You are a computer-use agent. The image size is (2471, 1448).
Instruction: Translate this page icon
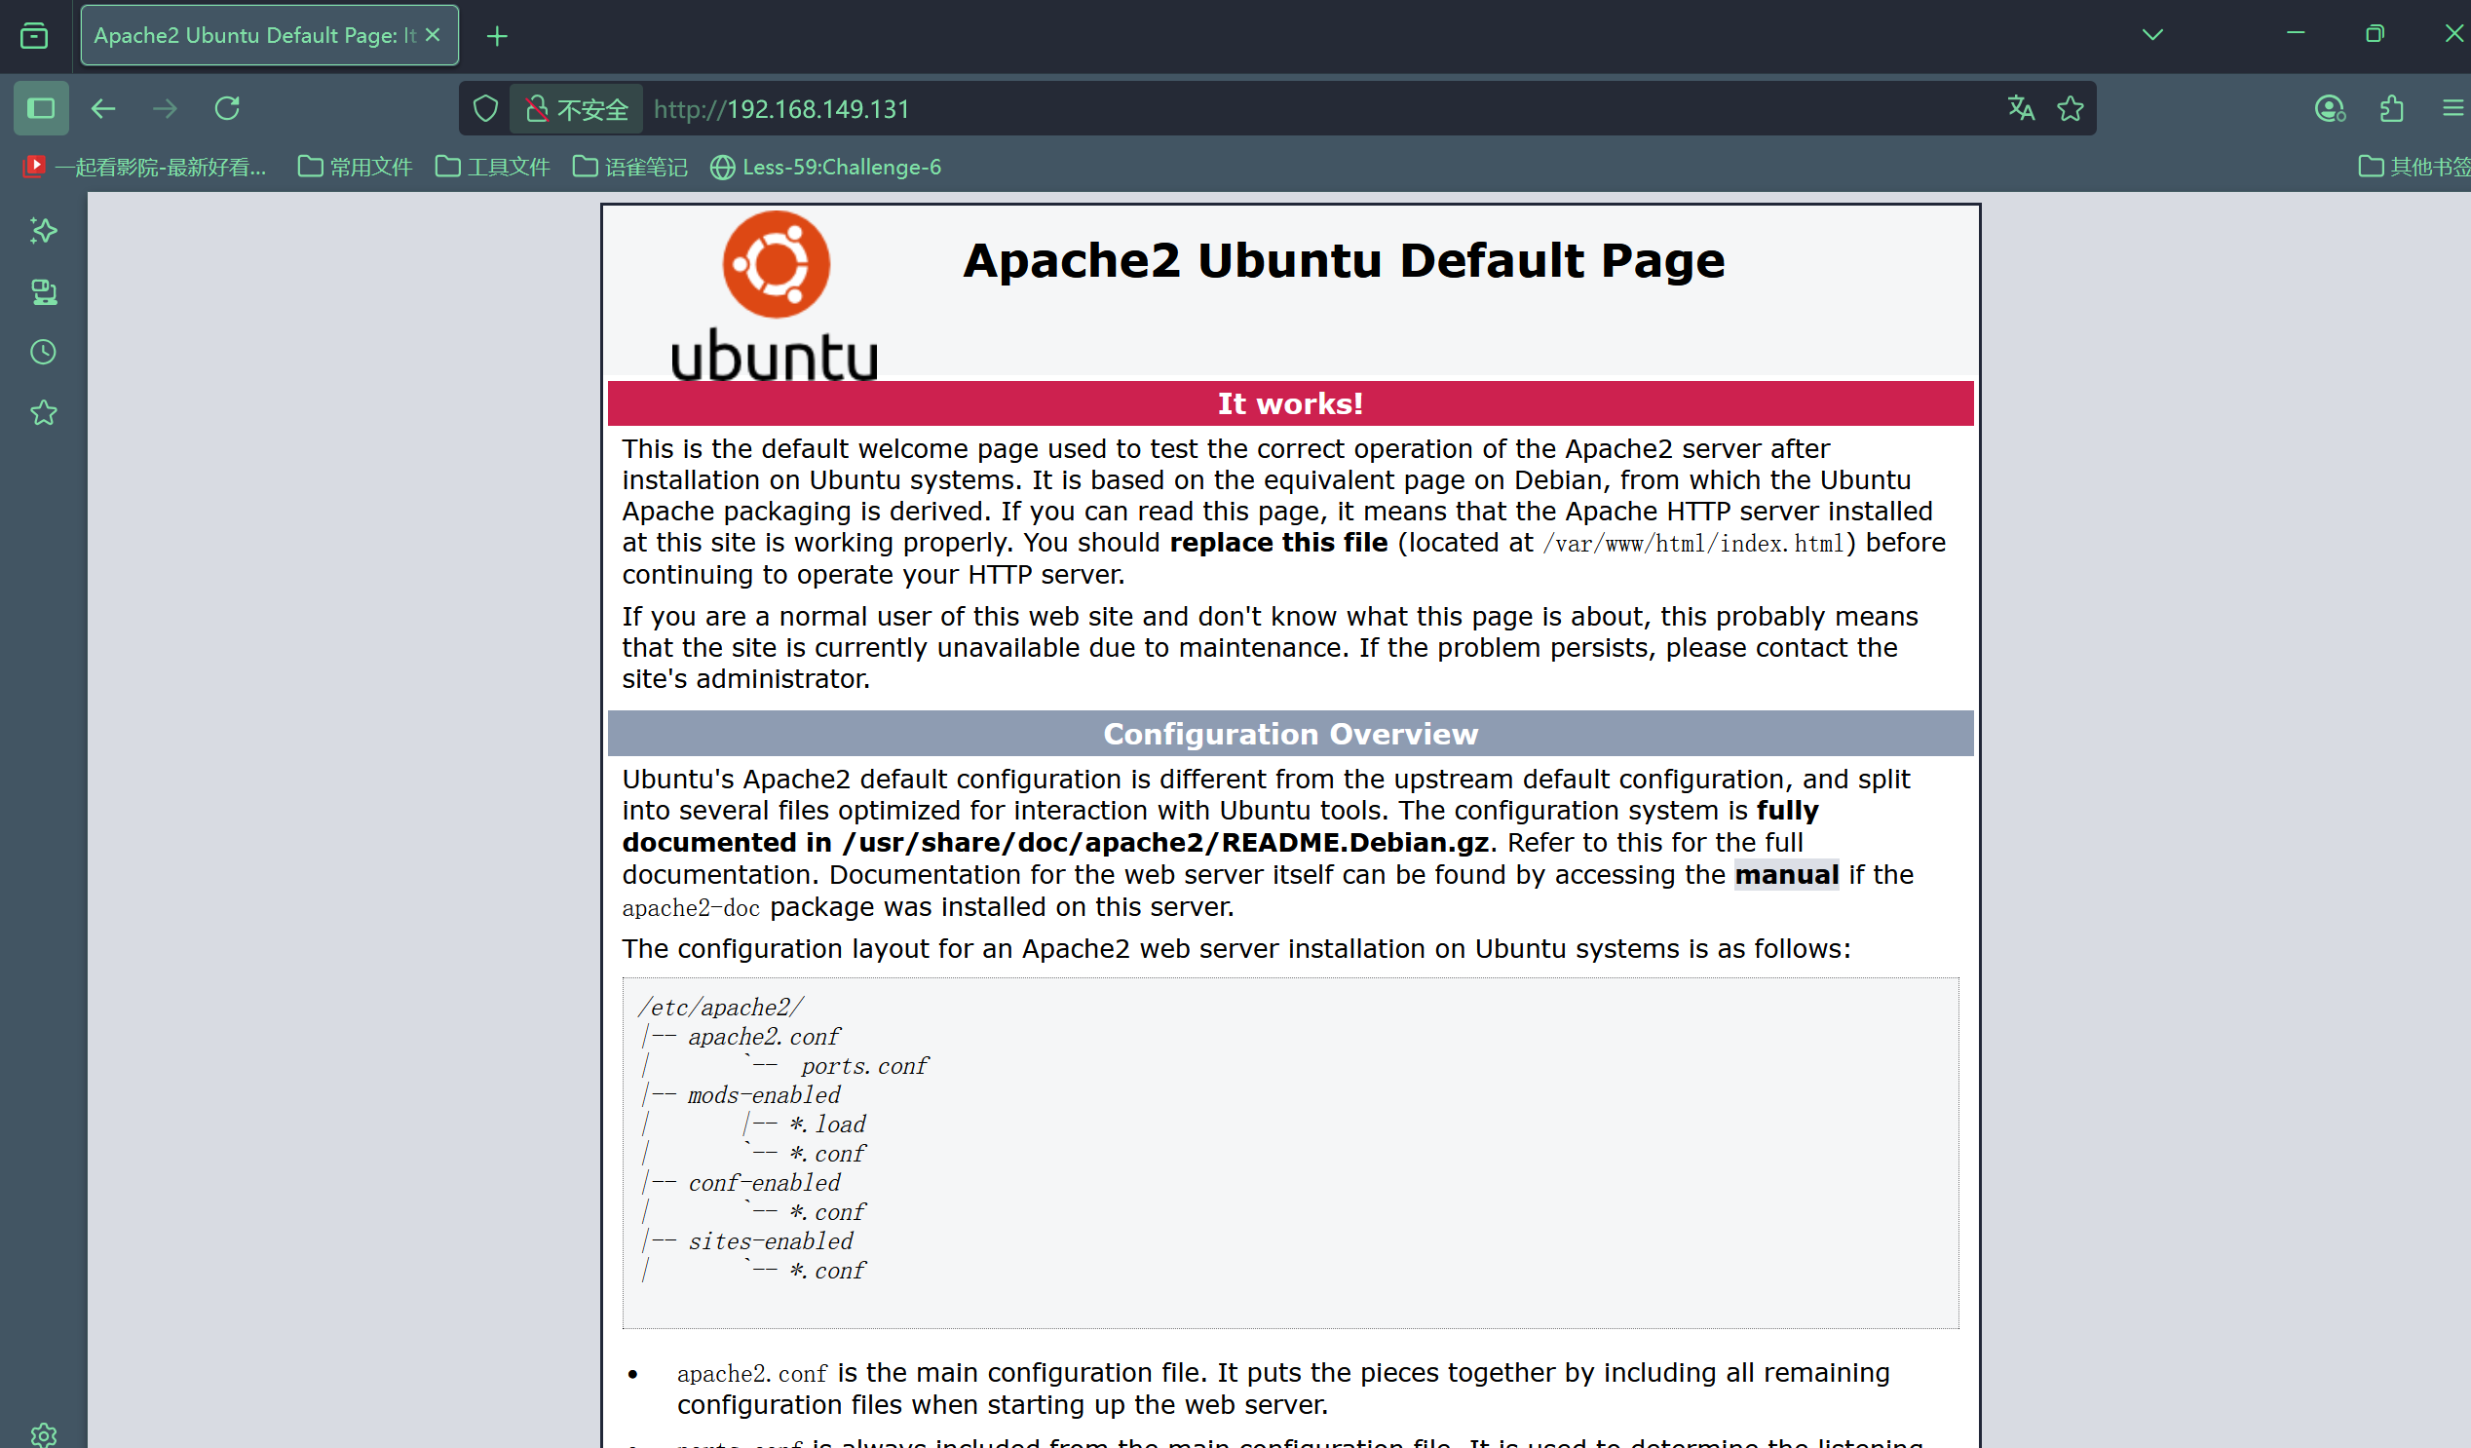coord(2021,109)
